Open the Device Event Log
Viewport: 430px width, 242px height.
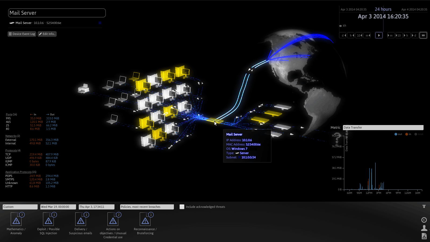coord(22,34)
